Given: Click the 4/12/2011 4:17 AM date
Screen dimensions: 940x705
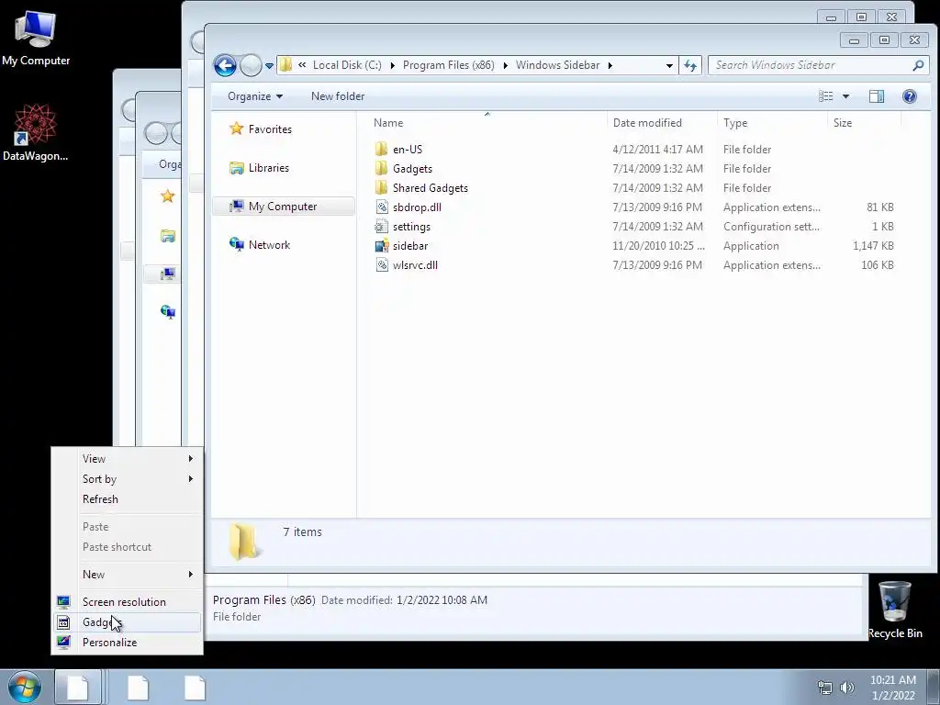Looking at the screenshot, I should tap(657, 150).
